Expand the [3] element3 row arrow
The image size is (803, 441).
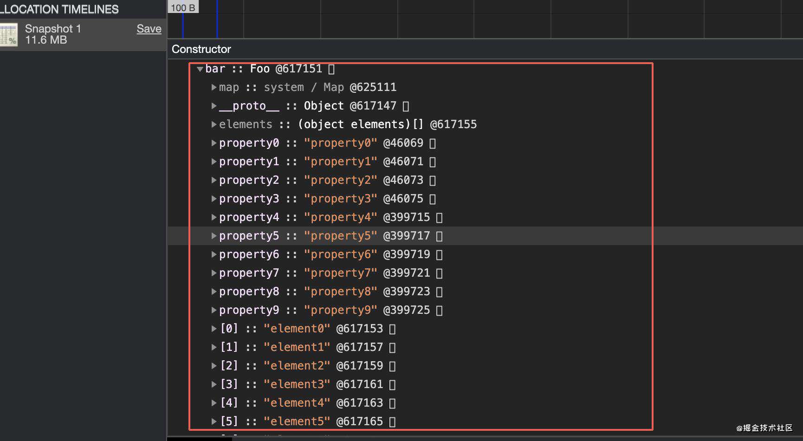214,384
